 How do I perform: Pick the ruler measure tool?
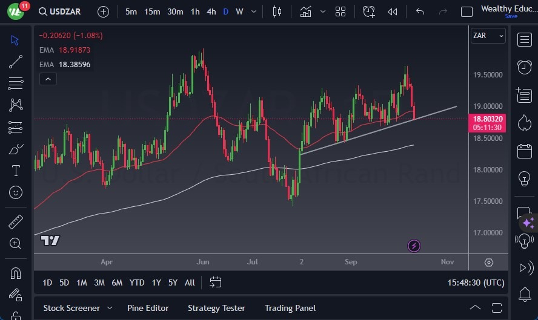pyautogui.click(x=16, y=222)
